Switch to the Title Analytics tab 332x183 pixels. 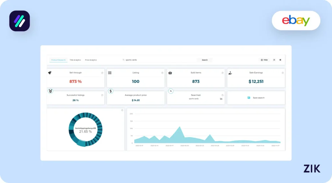[x=75, y=60]
